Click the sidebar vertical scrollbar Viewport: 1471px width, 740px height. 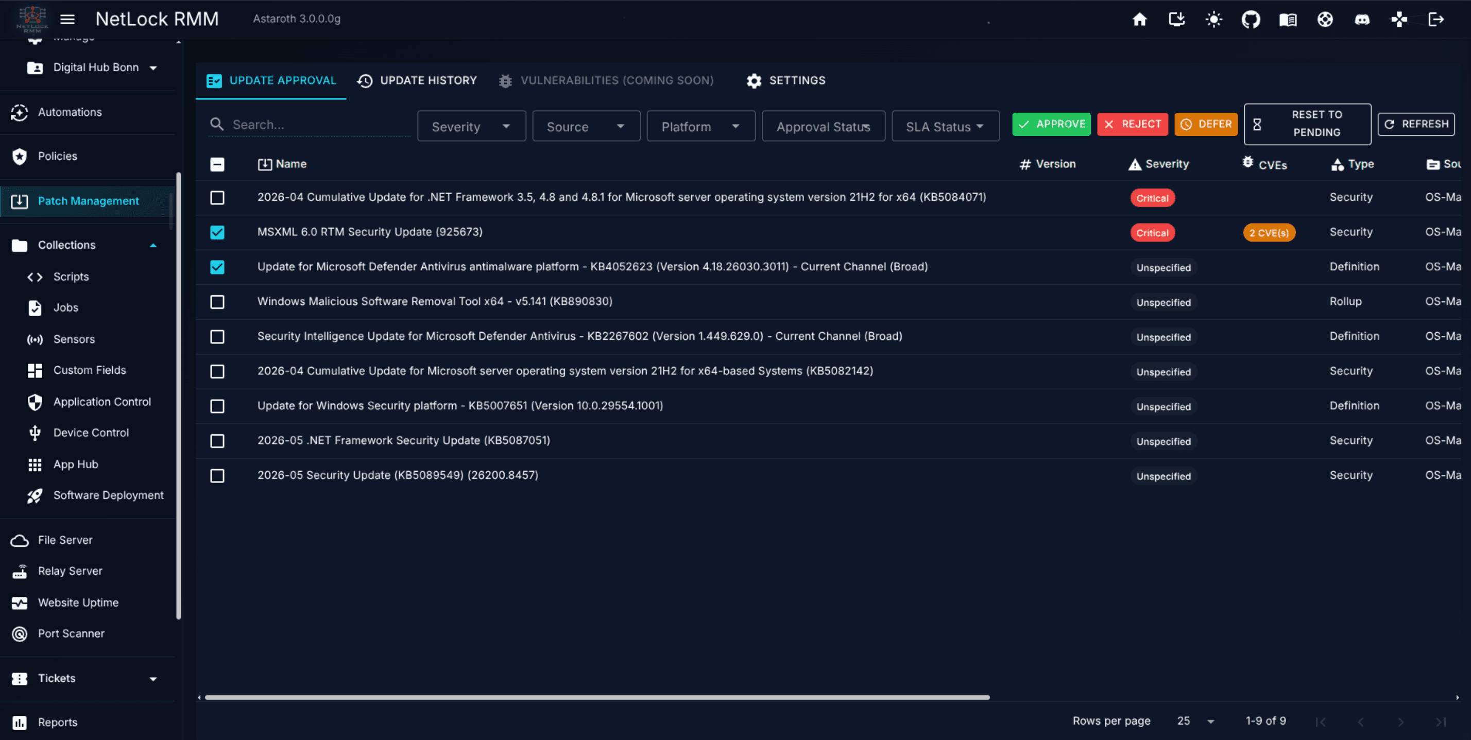point(178,395)
